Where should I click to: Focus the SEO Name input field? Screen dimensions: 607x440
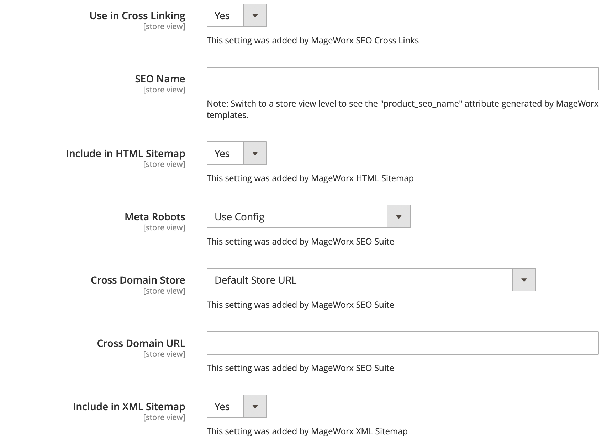pos(403,79)
